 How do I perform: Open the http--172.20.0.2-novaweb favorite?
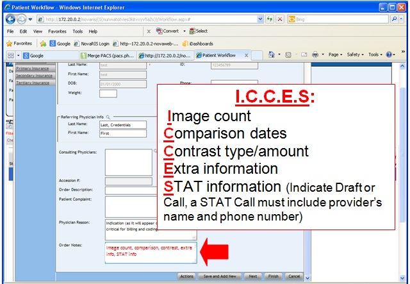click(145, 44)
